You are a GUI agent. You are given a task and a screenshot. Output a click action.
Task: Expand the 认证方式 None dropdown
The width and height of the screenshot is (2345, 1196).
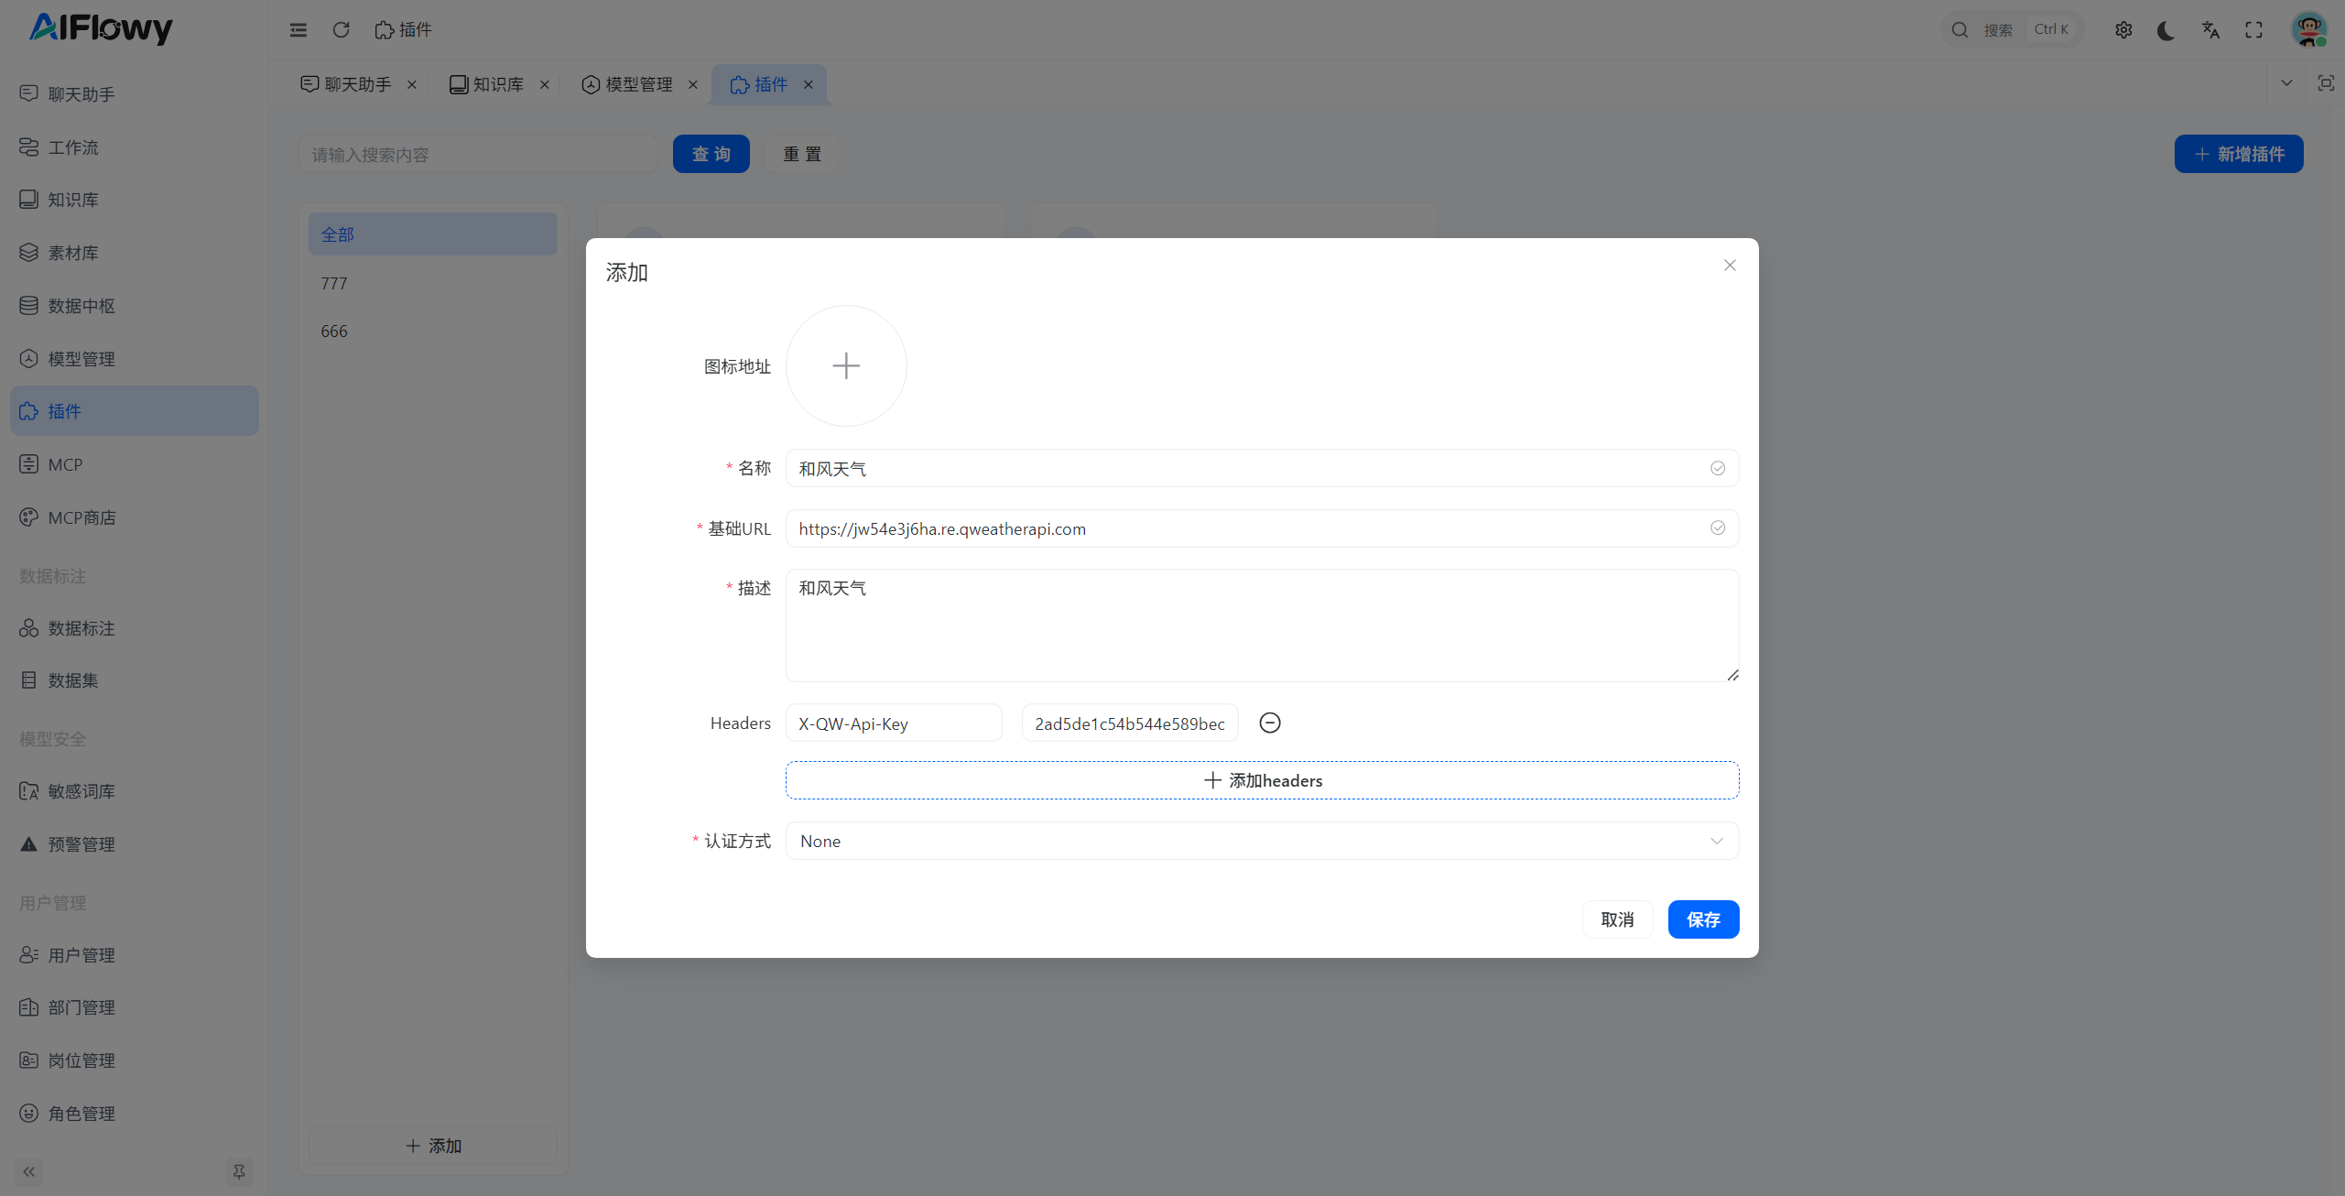[x=1261, y=841]
